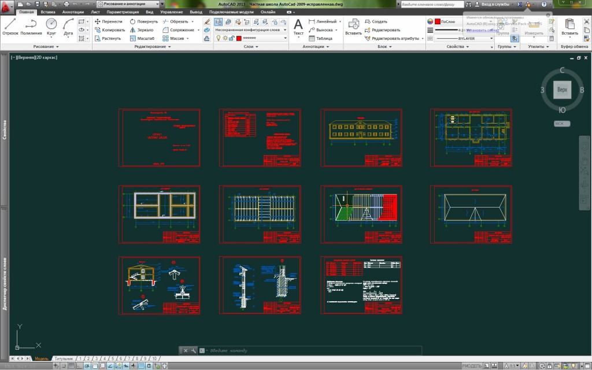592x370 pixels.
Task: Expand the Редактирование panel
Action: (153, 46)
